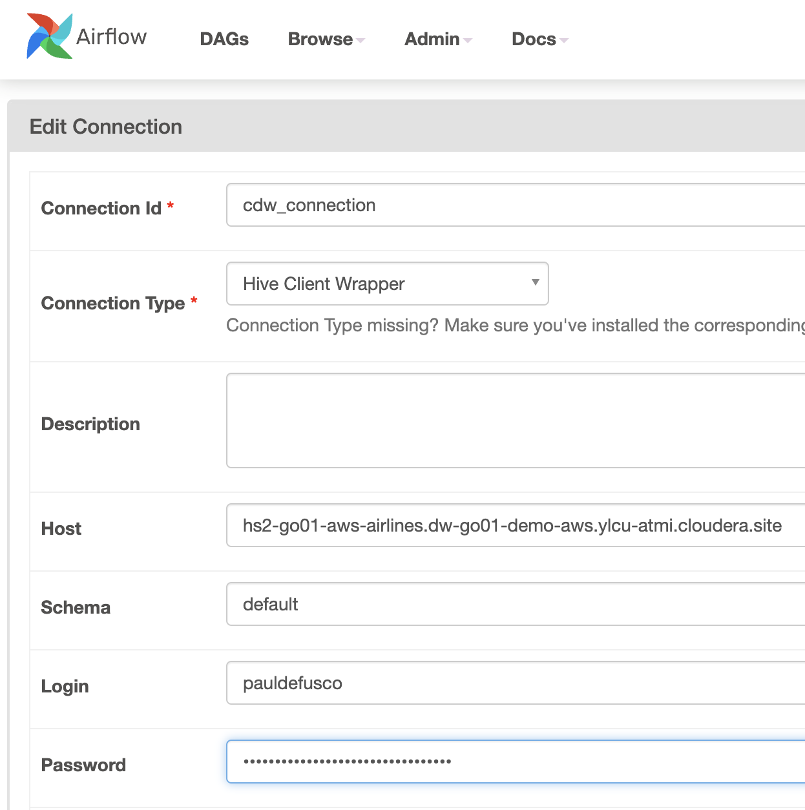Open the Browse menu
The width and height of the screenshot is (805, 810).
pyautogui.click(x=326, y=39)
